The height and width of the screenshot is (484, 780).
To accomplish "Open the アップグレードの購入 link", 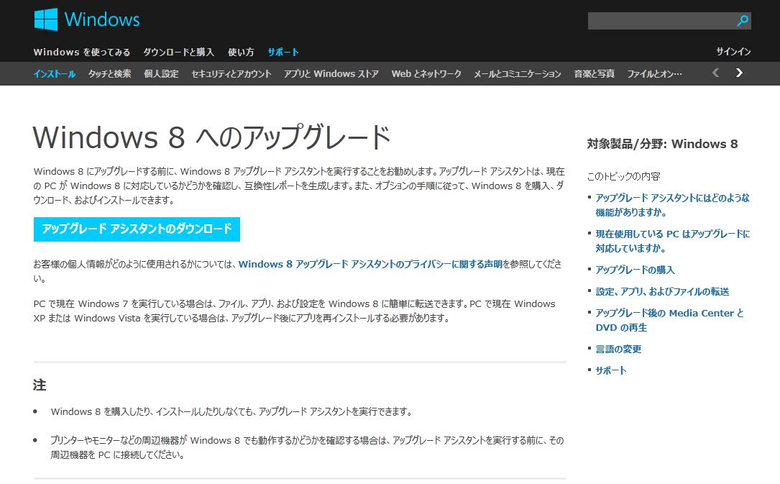I will point(636,270).
